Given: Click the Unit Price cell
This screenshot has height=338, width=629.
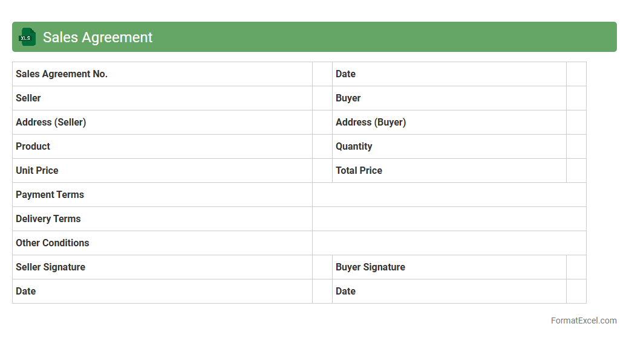Looking at the screenshot, I should 37,170.
